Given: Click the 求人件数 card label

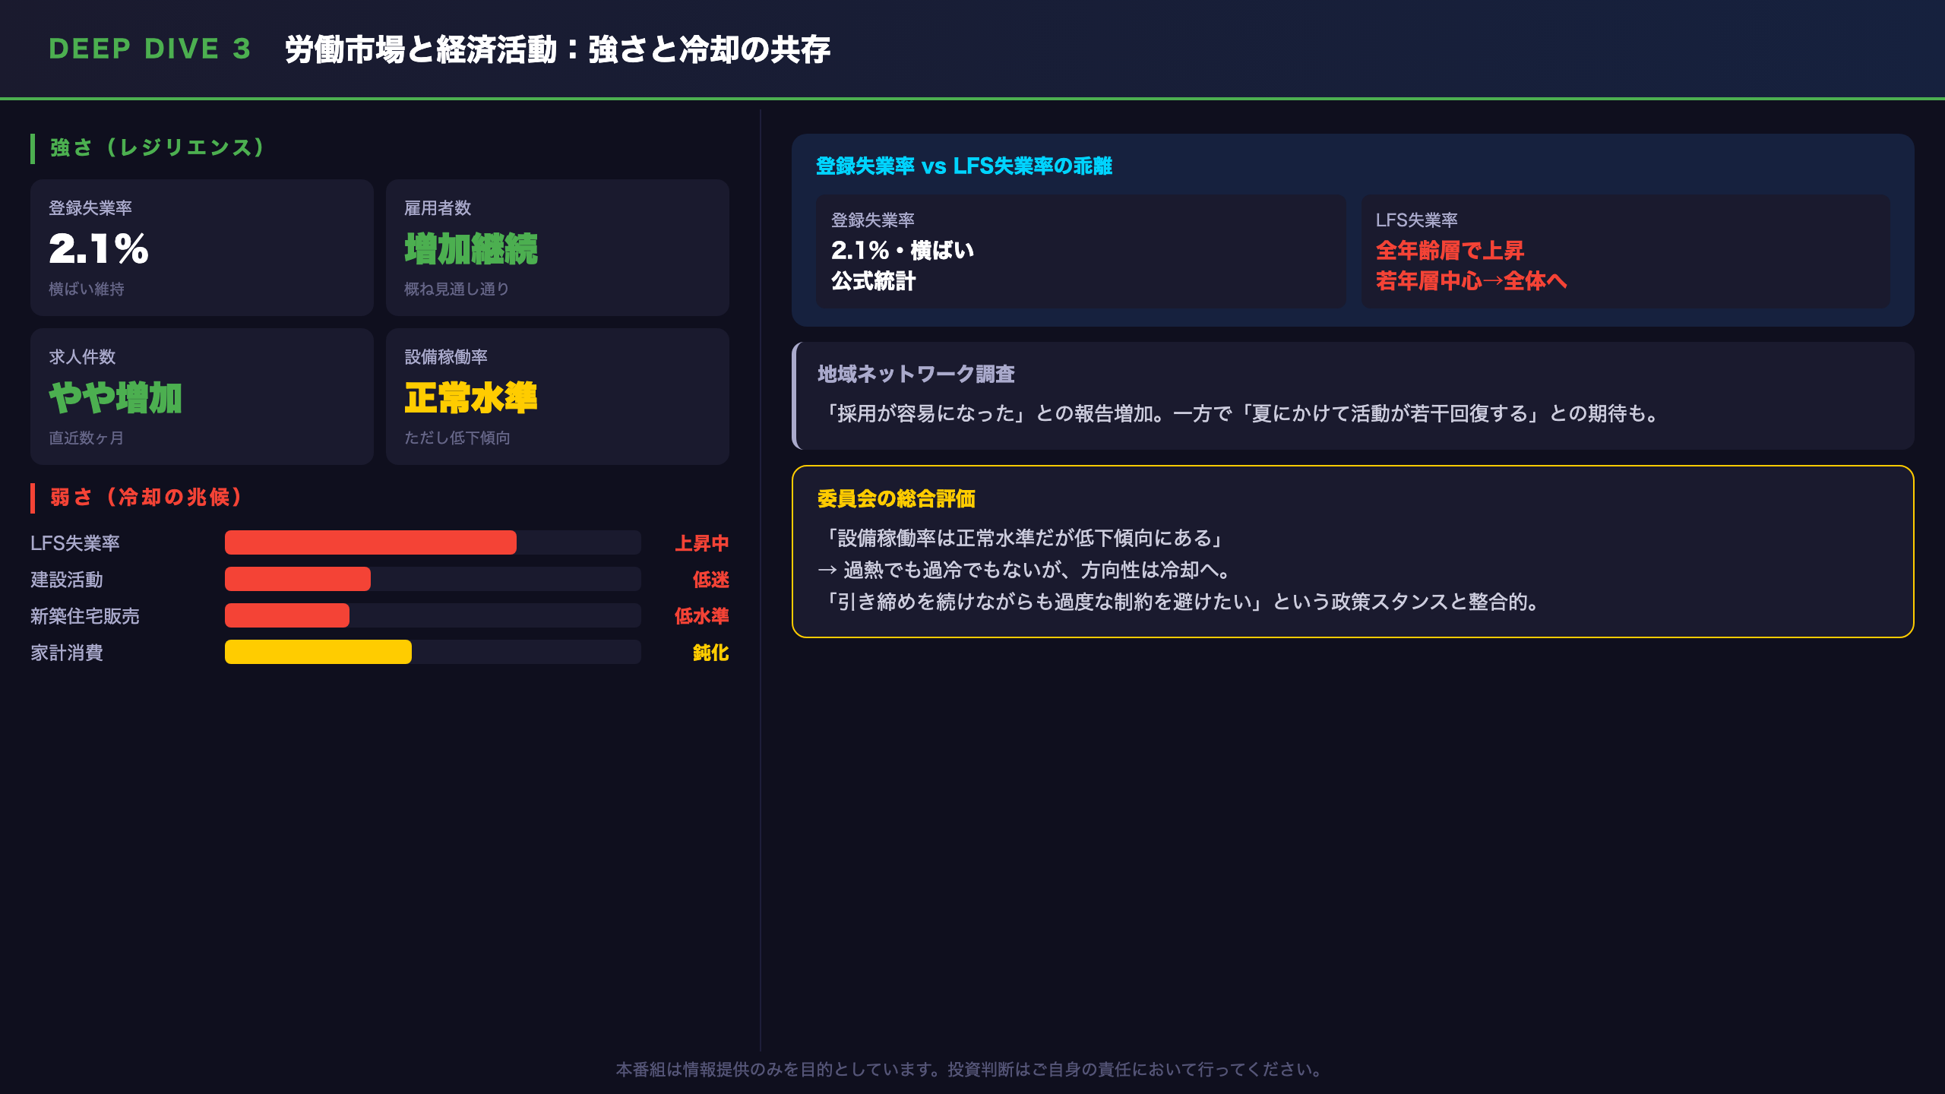Looking at the screenshot, I should click(82, 357).
